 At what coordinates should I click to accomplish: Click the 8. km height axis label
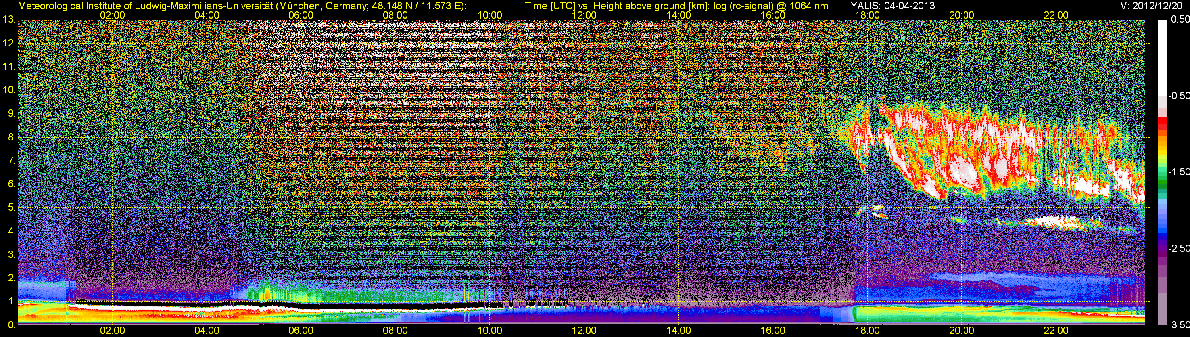coord(11,137)
